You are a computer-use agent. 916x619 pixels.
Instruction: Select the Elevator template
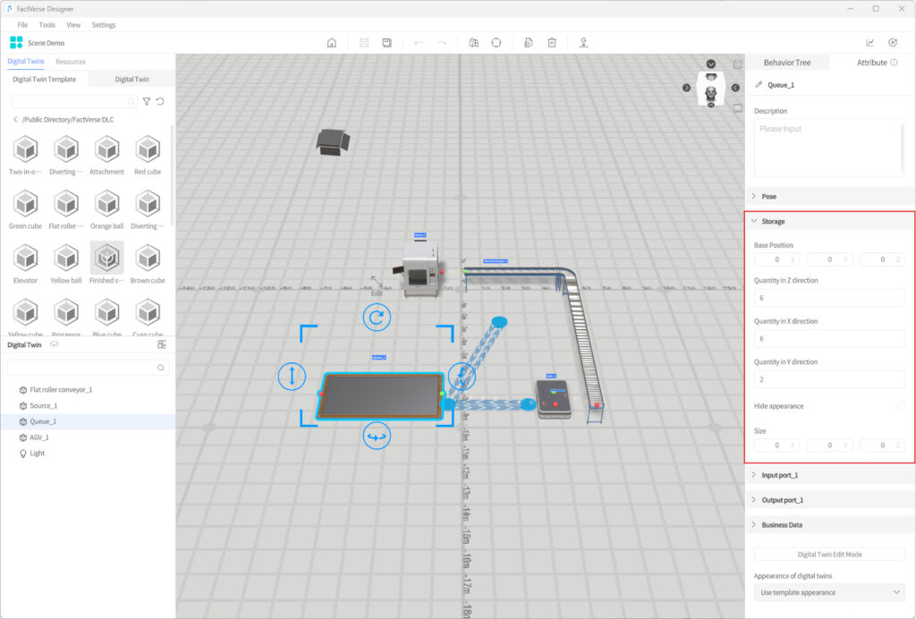coord(26,264)
